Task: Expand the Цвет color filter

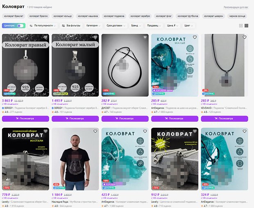Action: (188, 25)
